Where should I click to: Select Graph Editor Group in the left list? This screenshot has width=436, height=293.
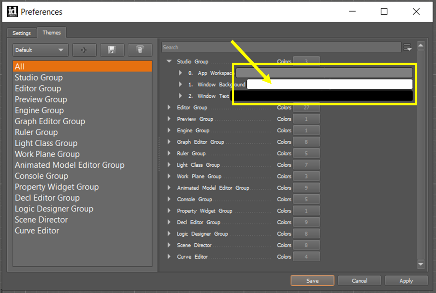coord(83,121)
